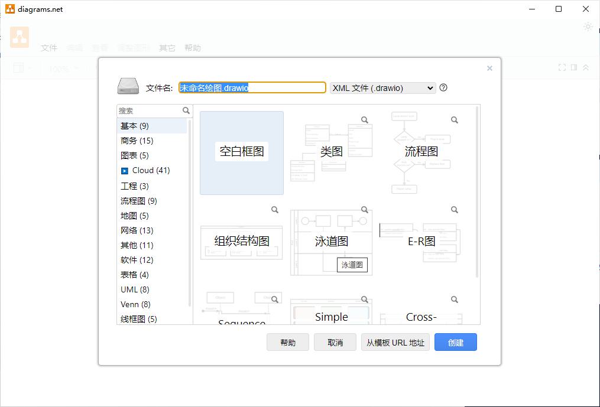Select the 软件 (12) category
Screen dimensions: 600x407
point(152,260)
